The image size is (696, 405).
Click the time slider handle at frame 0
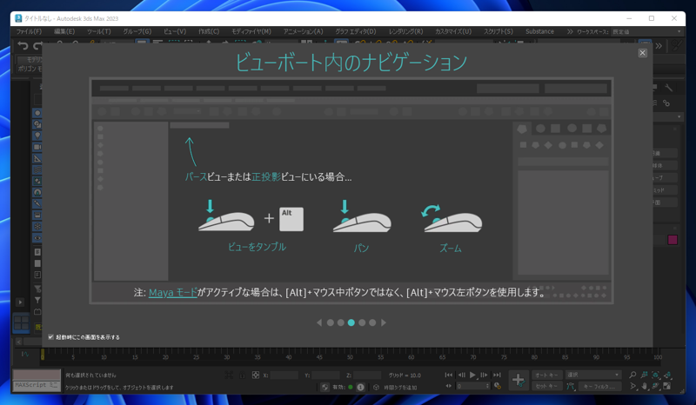(x=43, y=354)
